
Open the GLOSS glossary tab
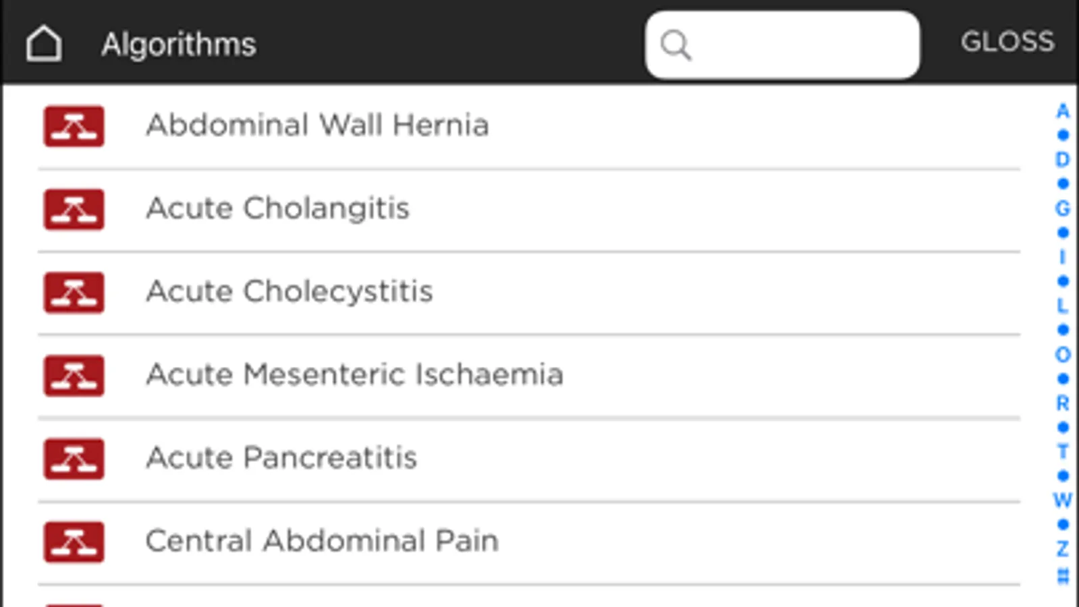(x=1007, y=42)
